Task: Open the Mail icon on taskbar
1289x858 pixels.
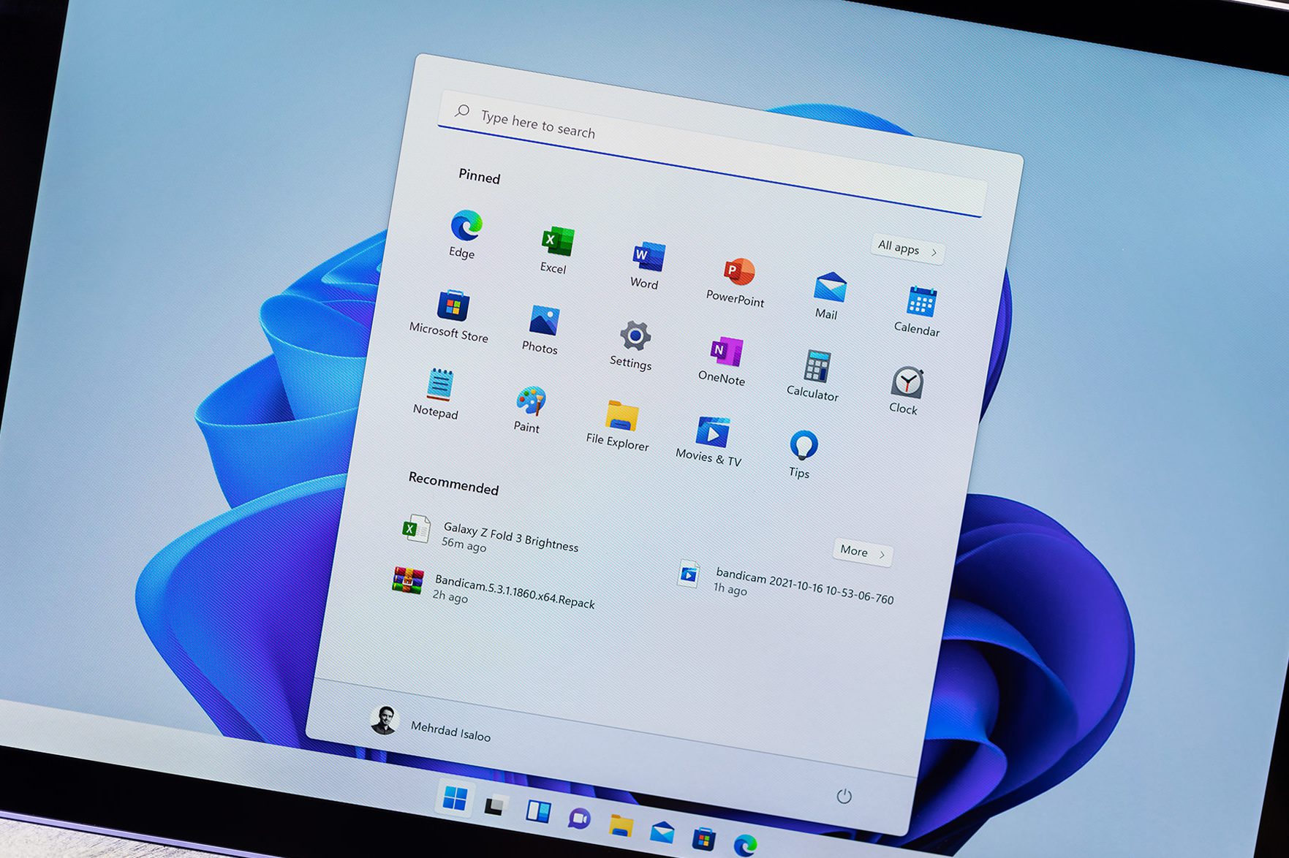Action: click(662, 832)
